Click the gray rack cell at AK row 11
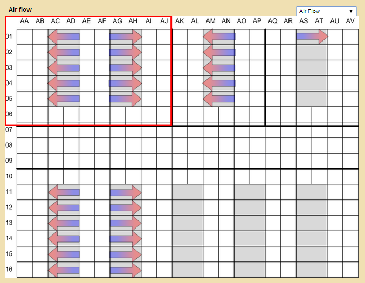The width and height of the screenshot is (365, 283). point(180,192)
